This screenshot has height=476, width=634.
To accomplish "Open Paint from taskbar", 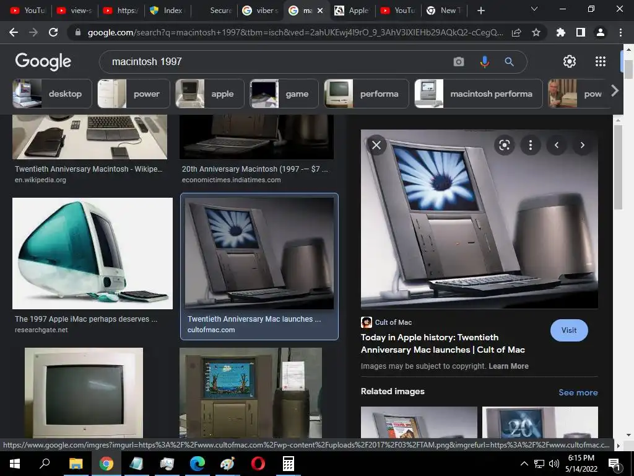I will tap(228, 464).
